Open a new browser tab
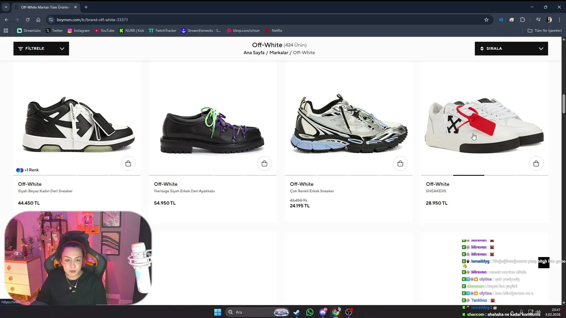This screenshot has height=318, width=566. (x=86, y=7)
